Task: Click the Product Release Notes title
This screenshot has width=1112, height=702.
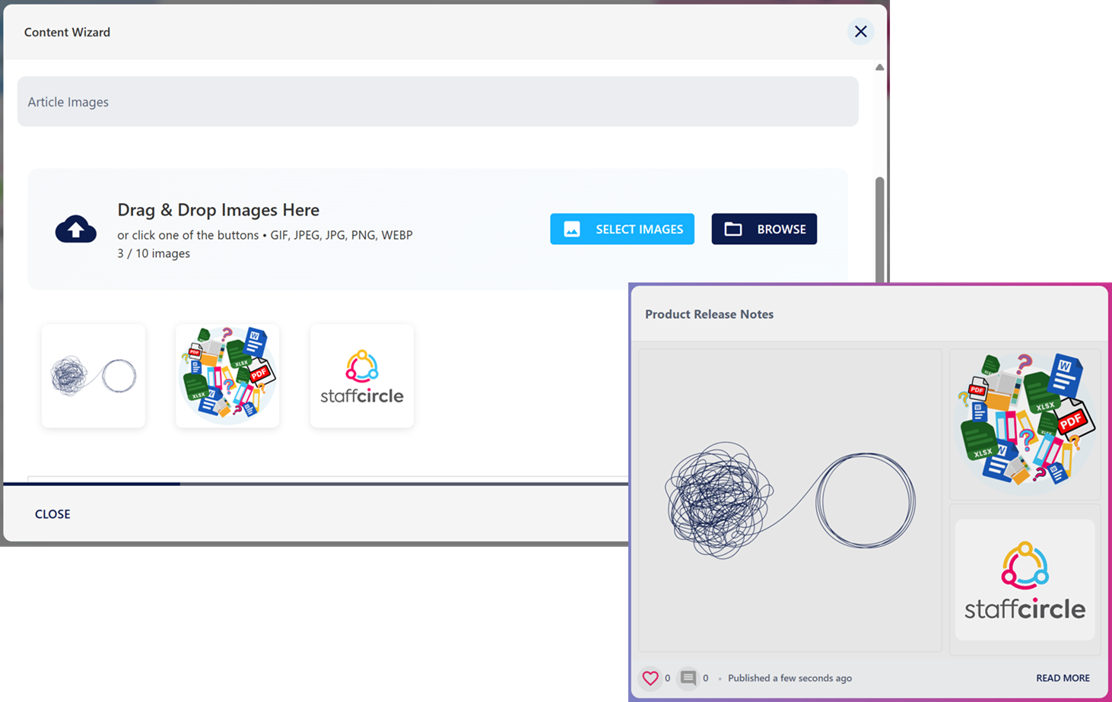Action: tap(709, 314)
